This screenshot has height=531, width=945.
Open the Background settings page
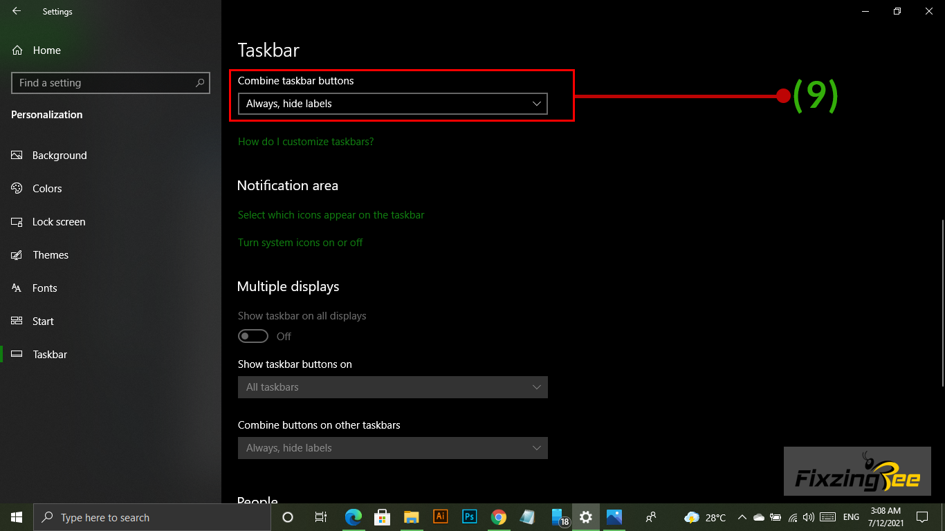(x=59, y=156)
